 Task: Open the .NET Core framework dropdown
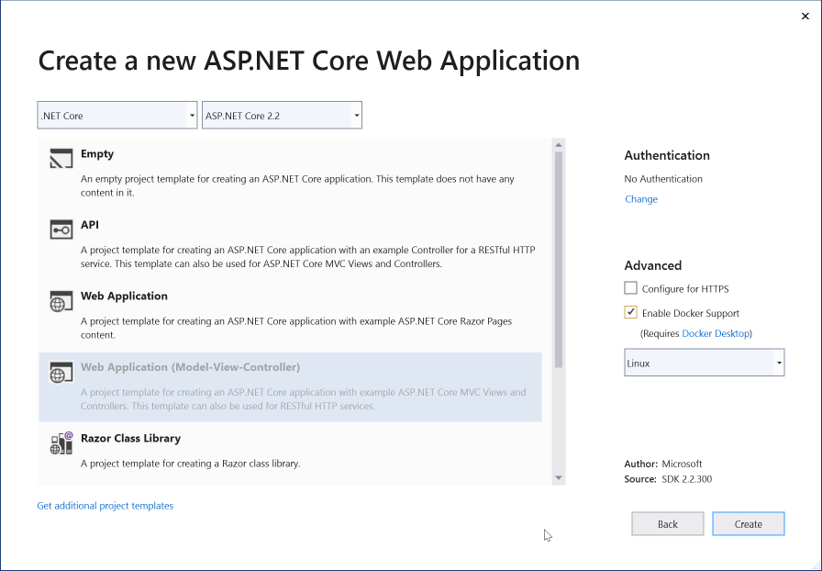[x=117, y=116]
